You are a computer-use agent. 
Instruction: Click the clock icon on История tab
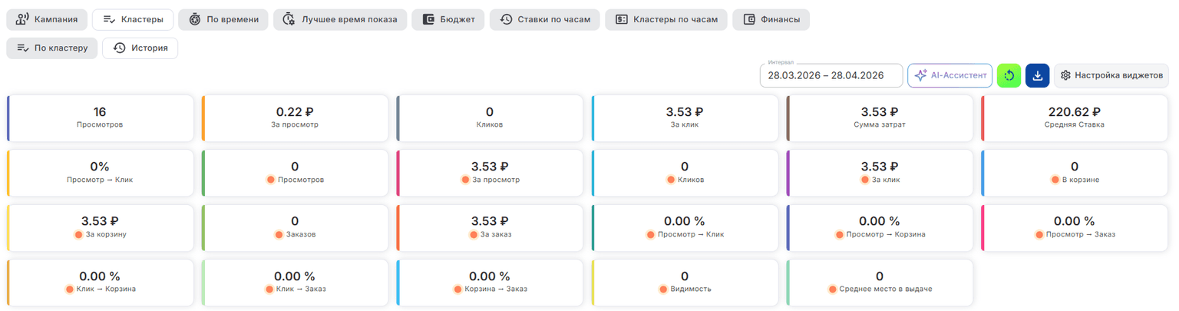pos(120,48)
